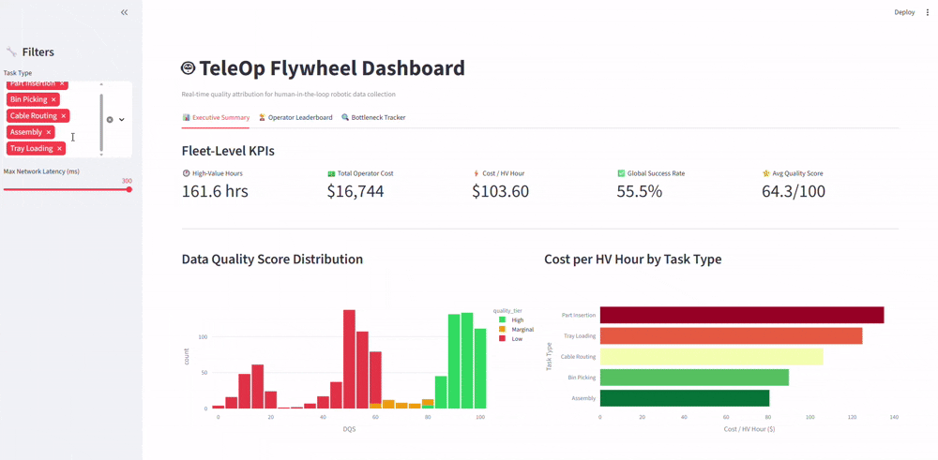The width and height of the screenshot is (938, 460).
Task: Remove the Cable Routing tag
Action: pos(64,116)
